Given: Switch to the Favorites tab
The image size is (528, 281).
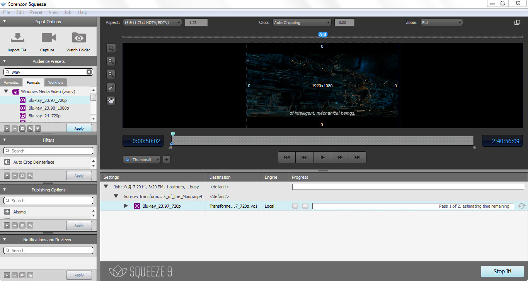Looking at the screenshot, I should click(x=11, y=83).
